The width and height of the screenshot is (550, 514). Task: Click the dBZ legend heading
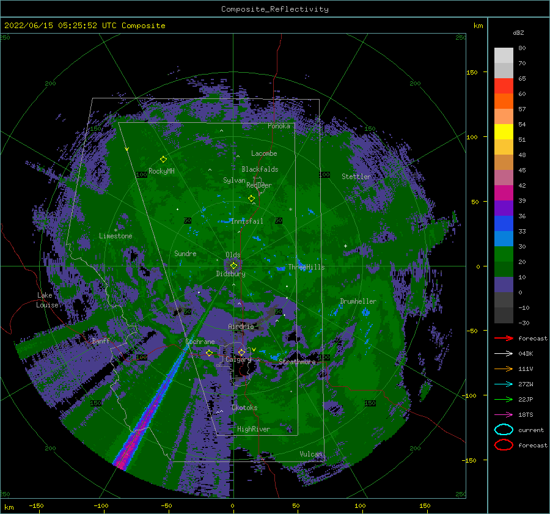(518, 32)
